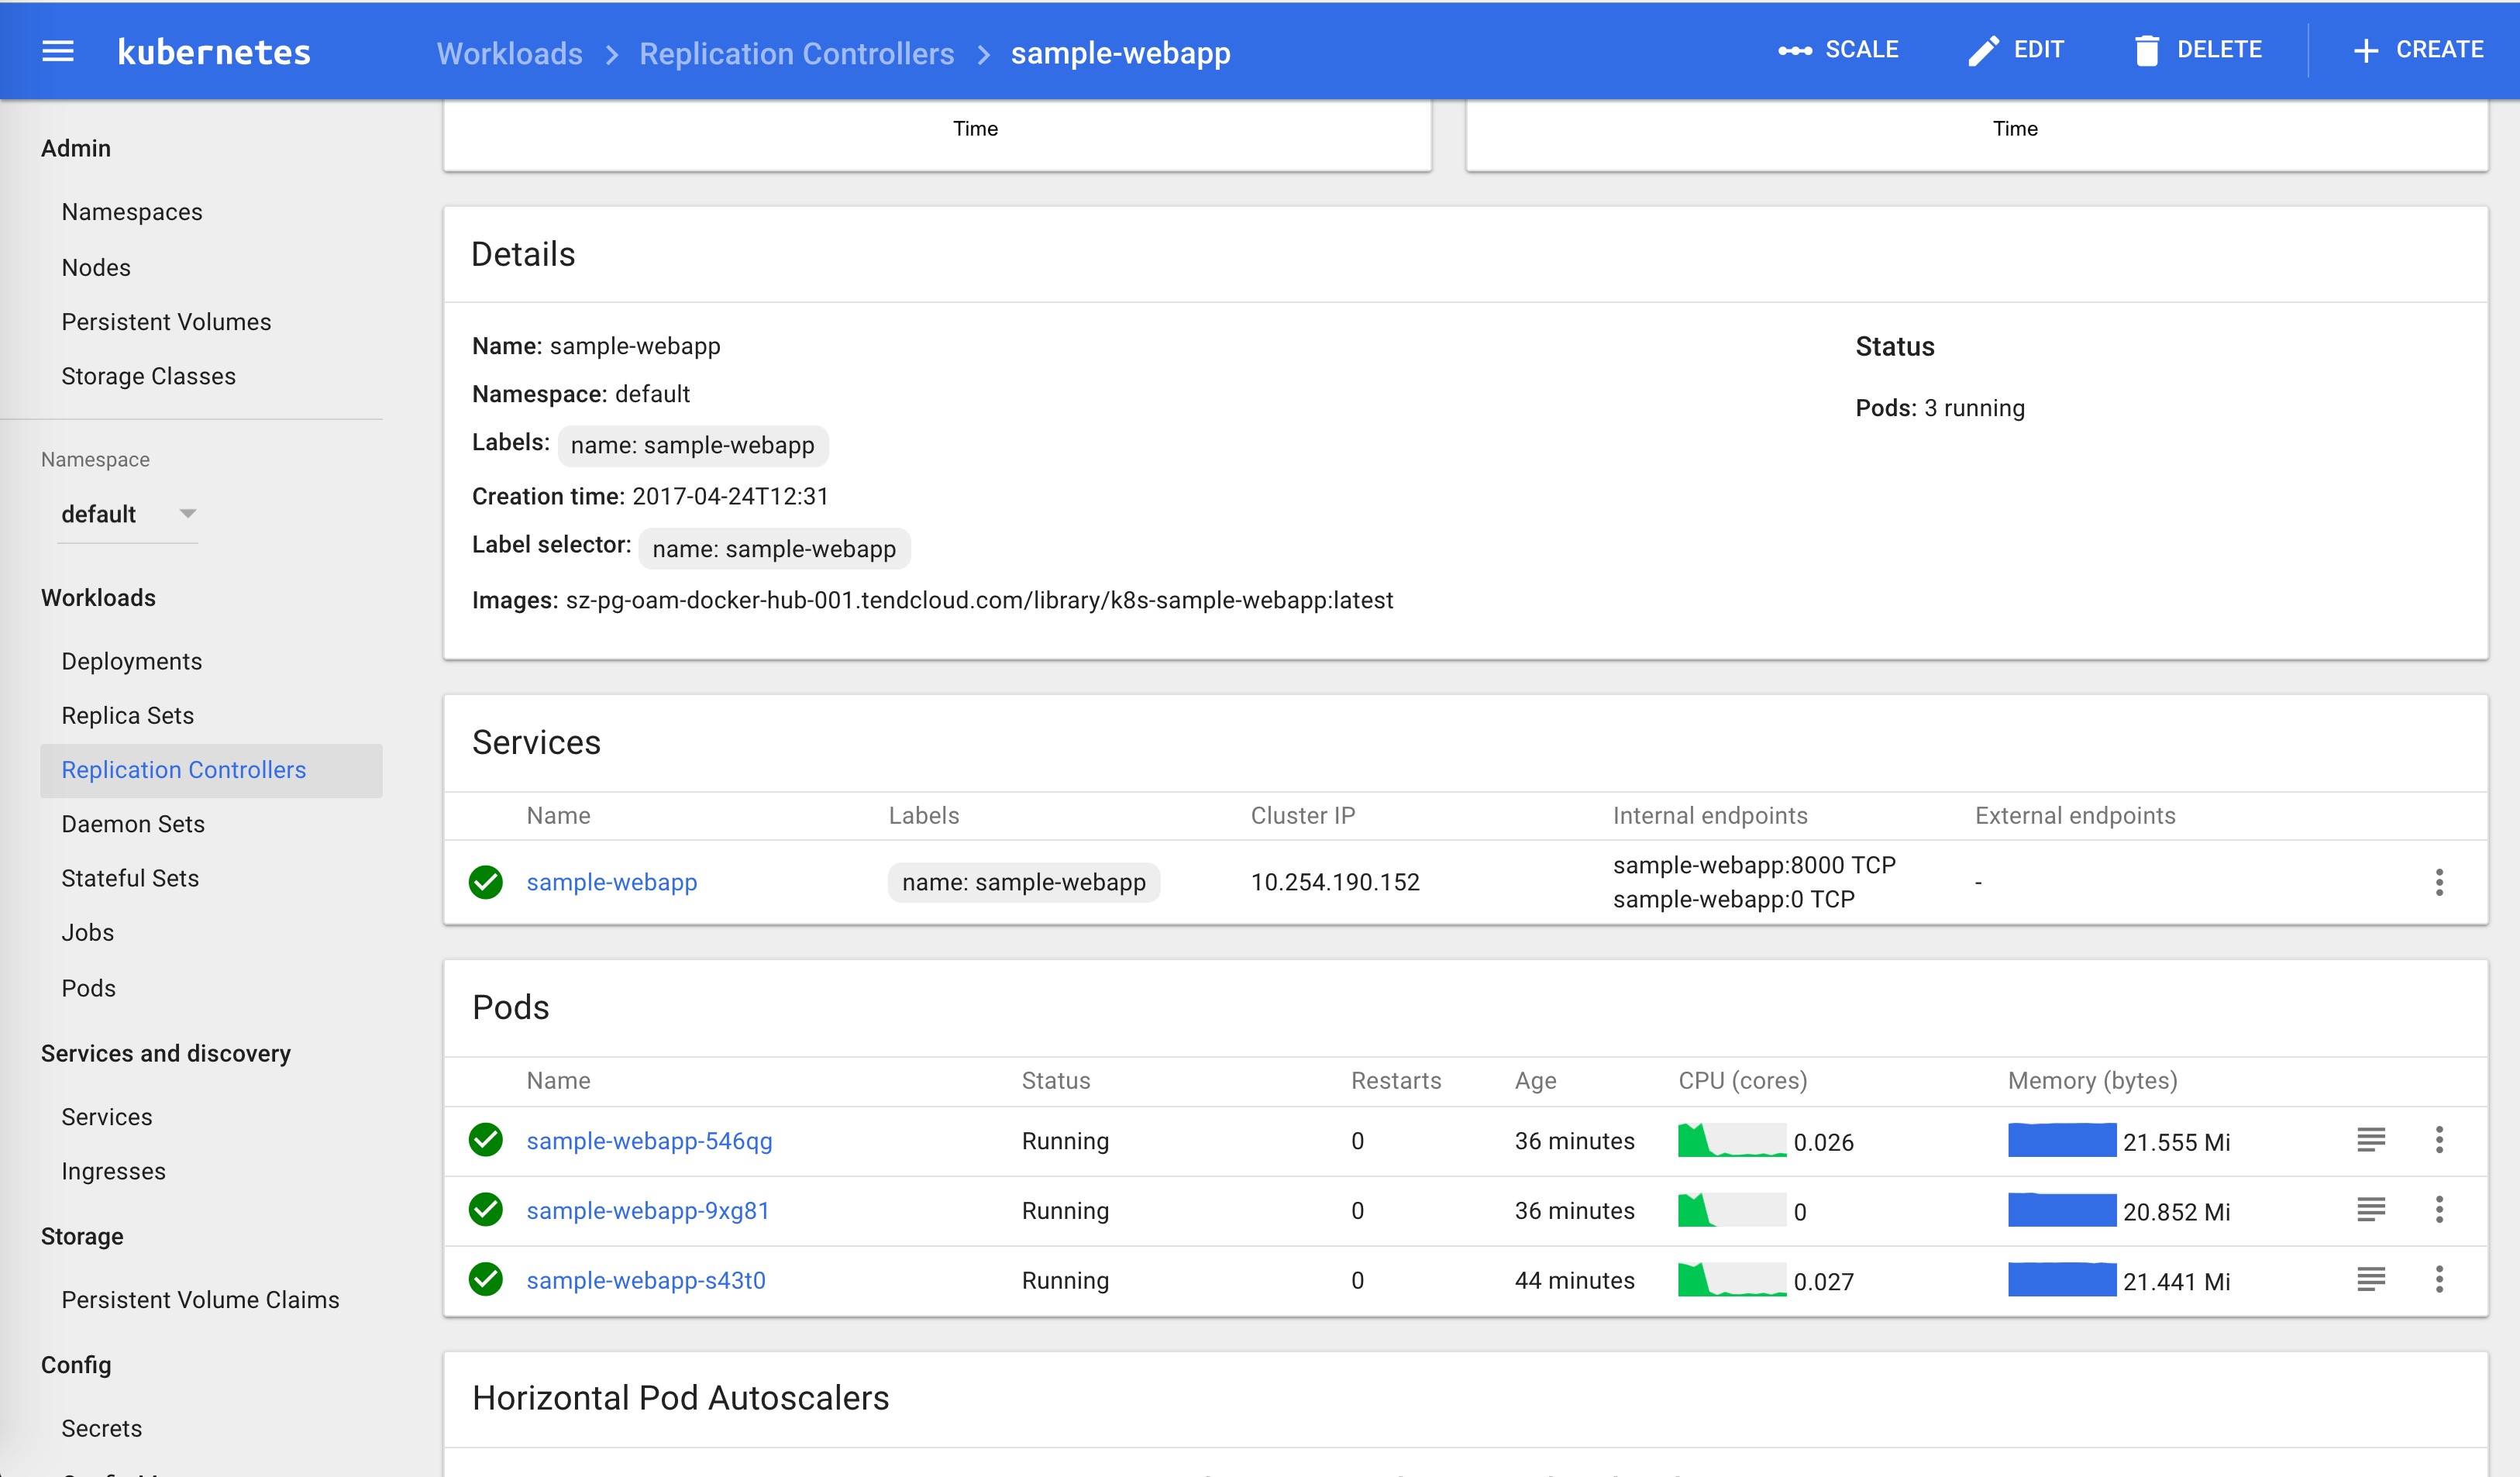Open Persistent Volume Claims section

tap(200, 1299)
